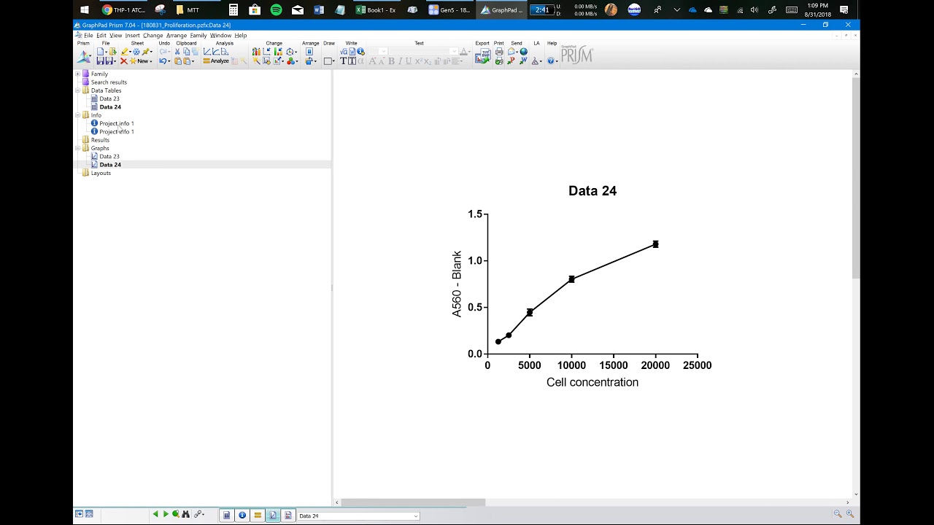The image size is (934, 525).
Task: Click the change graph type icon
Action: (x=256, y=52)
